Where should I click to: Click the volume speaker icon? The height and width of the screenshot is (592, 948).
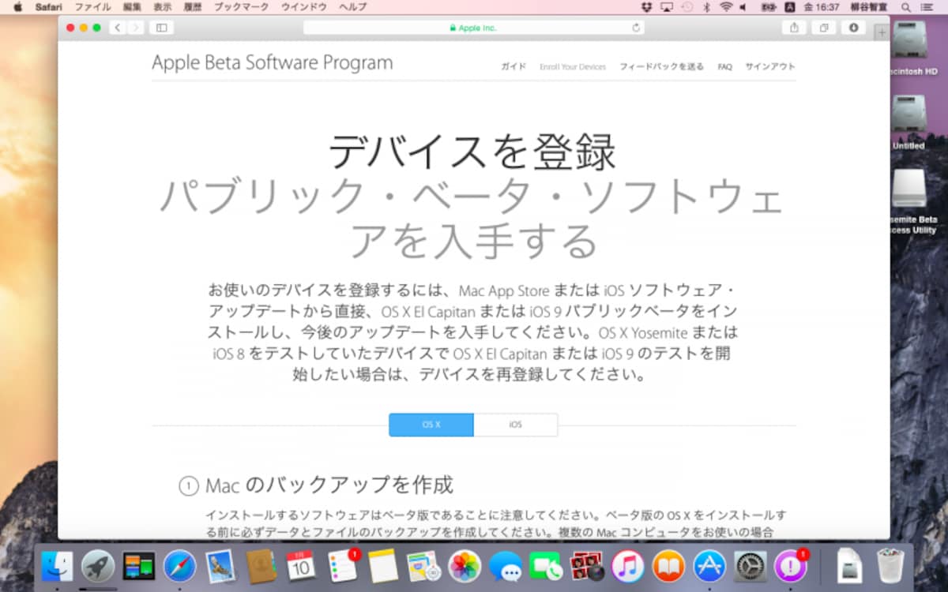(x=744, y=7)
